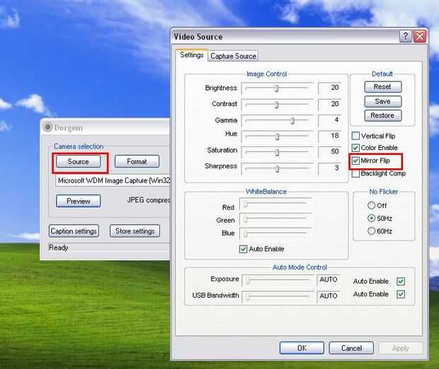The height and width of the screenshot is (369, 439).
Task: Select the 60Hz radio button
Action: tap(371, 231)
